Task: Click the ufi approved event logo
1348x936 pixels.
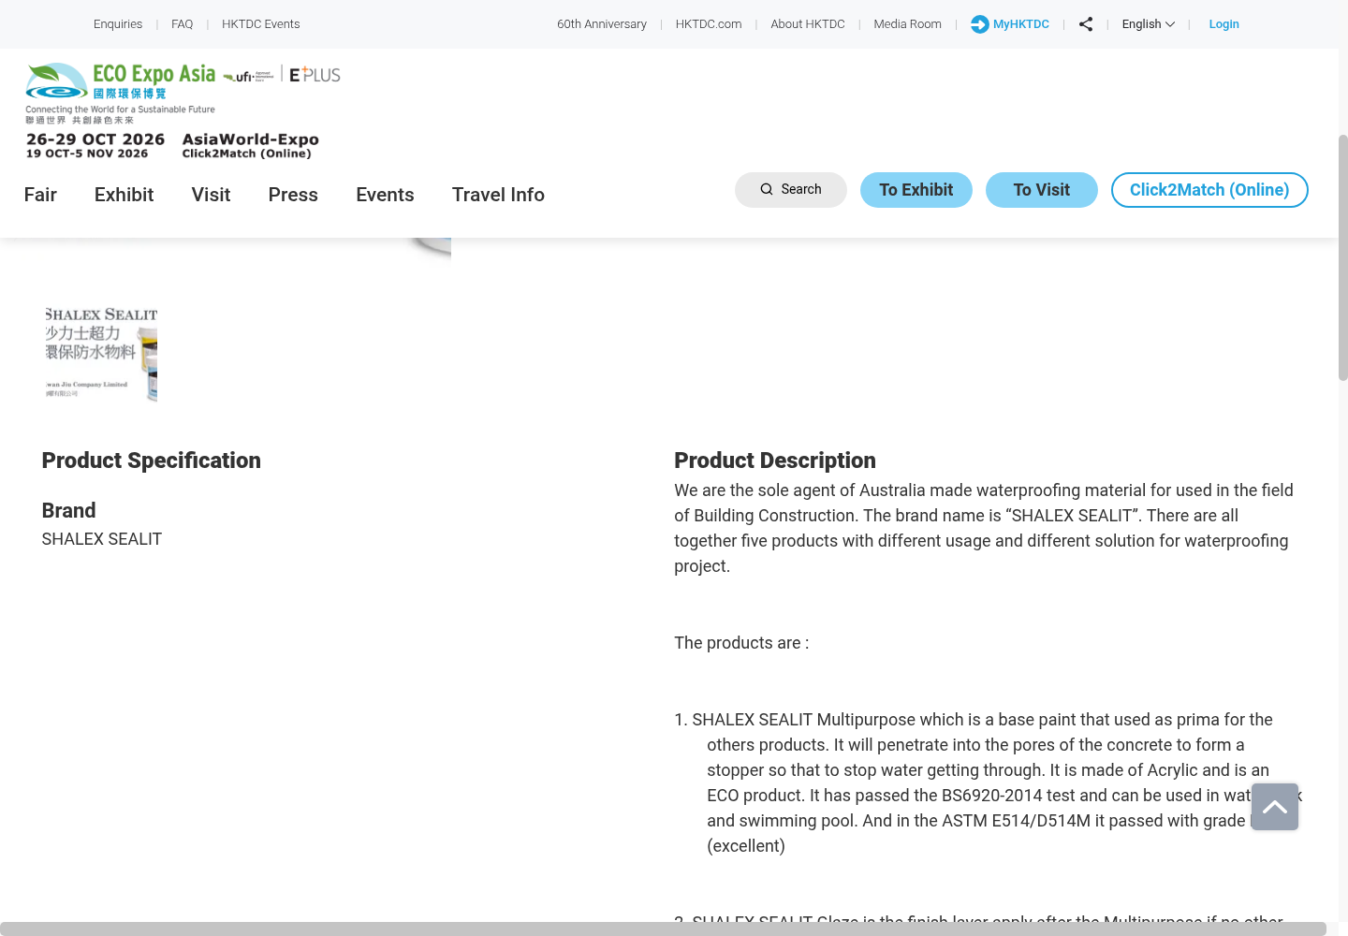Action: tap(248, 77)
